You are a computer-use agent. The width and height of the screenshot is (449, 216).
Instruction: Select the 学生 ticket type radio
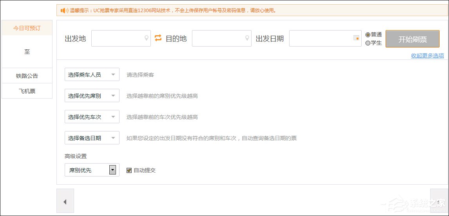tap(368, 43)
